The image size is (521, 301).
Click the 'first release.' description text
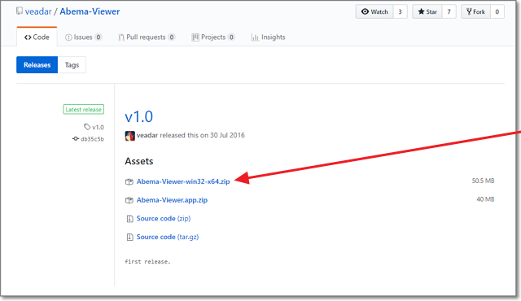pyautogui.click(x=147, y=262)
